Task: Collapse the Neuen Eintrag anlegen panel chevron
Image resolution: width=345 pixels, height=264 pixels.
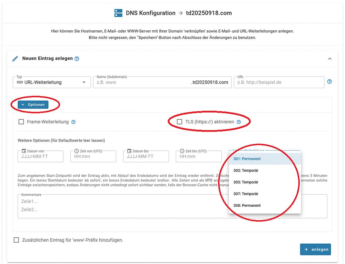Action: 329,59
